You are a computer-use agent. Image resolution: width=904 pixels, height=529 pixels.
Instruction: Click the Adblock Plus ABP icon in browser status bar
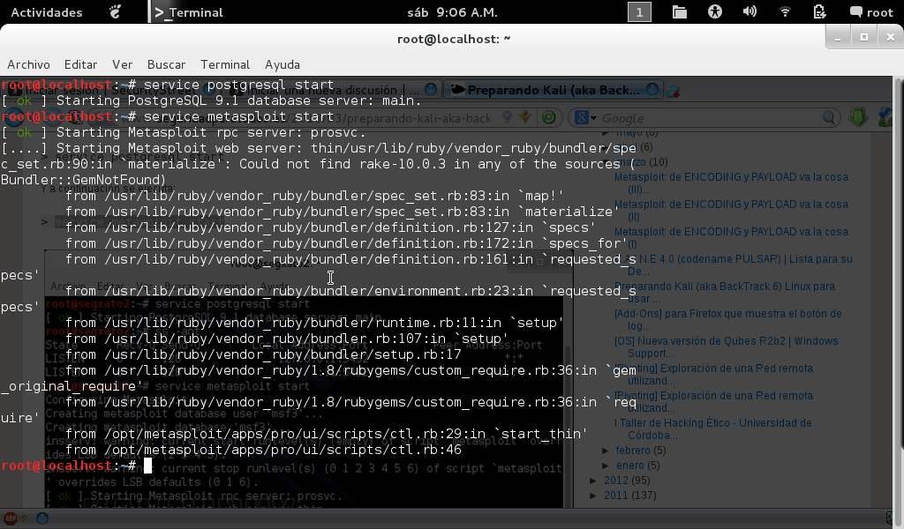click(11, 518)
